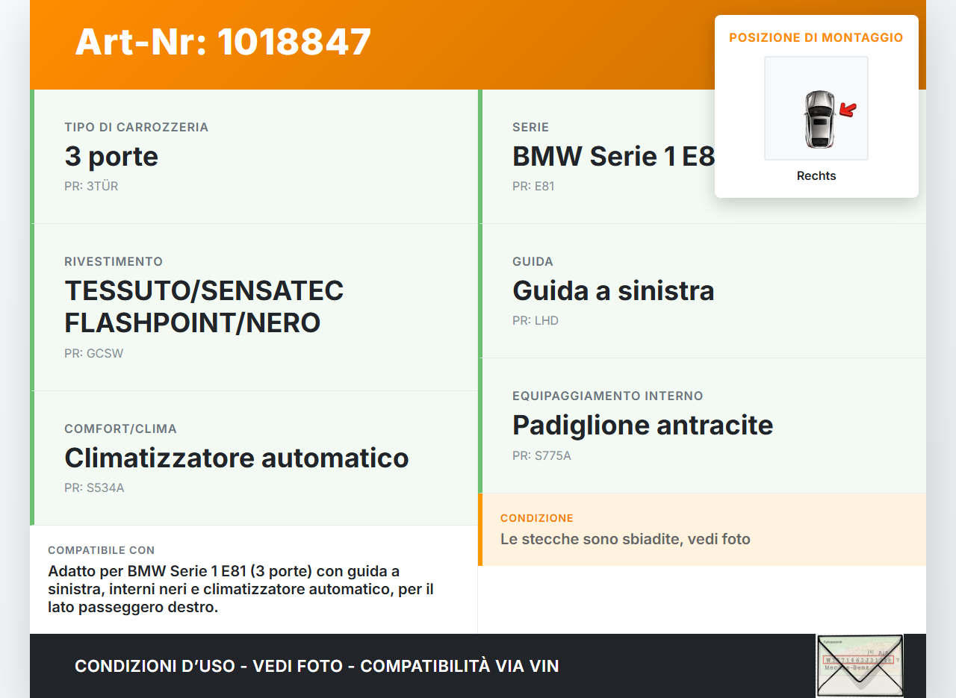
Task: Click the PR: S775A code
Action: tap(541, 455)
